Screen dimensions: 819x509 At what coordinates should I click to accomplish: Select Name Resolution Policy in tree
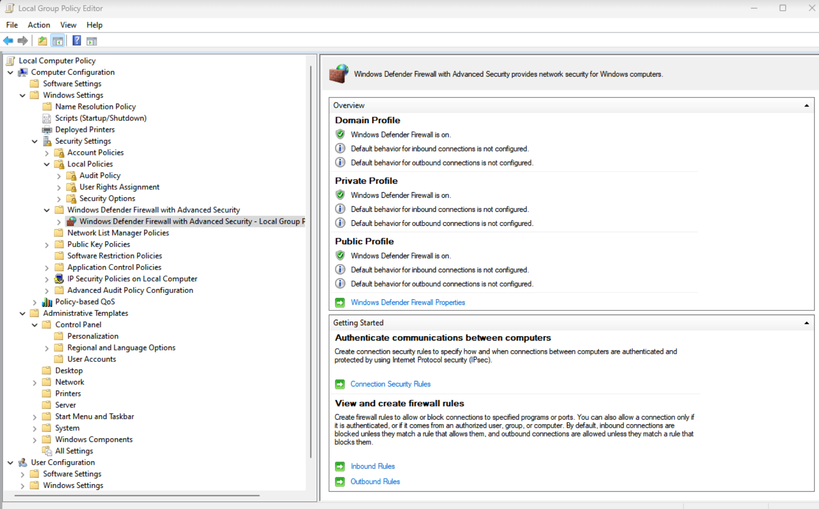[95, 107]
